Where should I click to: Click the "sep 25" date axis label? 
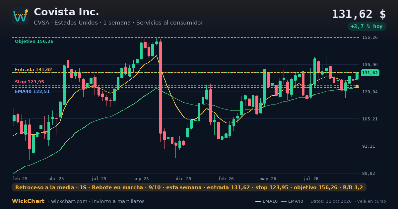(141, 179)
